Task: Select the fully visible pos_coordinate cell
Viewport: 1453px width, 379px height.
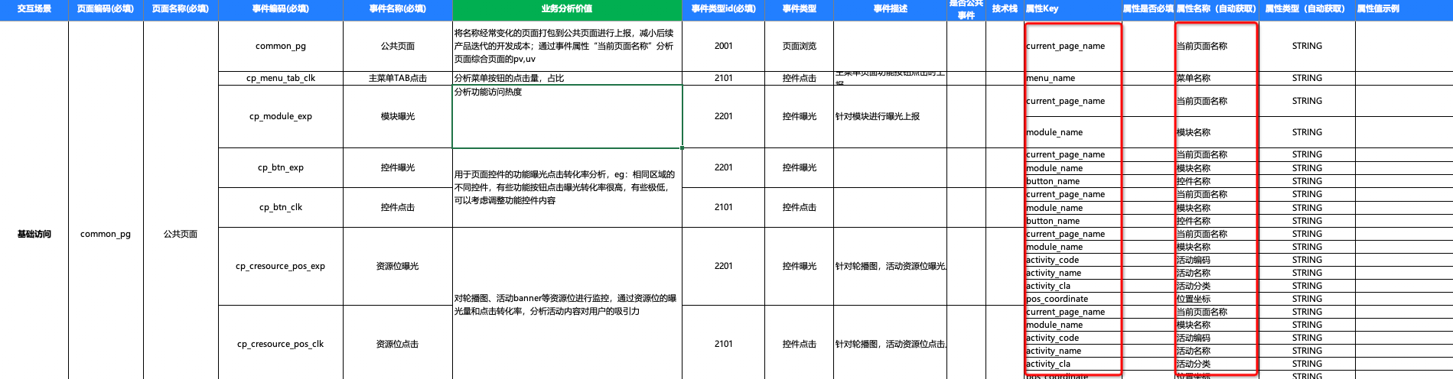Action: pyautogui.click(x=1072, y=299)
